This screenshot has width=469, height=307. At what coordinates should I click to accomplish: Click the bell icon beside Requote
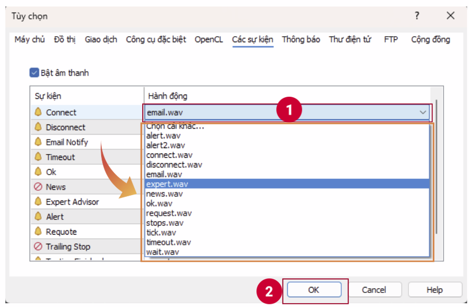tap(38, 231)
